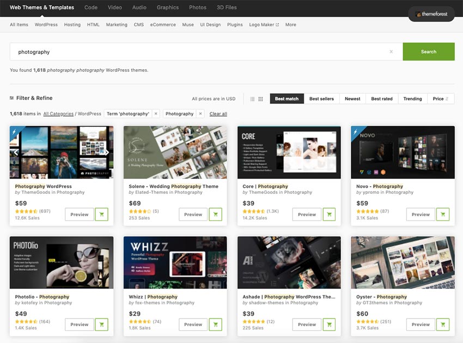Visit author ThemeGoods under Core theme
The image size is (463, 343).
pos(263,192)
